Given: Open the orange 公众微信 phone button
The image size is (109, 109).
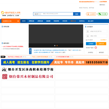Looking at the screenshot, I should click(x=91, y=14).
